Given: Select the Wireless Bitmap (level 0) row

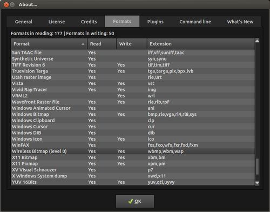Looking at the screenshot, I should click(x=133, y=151).
